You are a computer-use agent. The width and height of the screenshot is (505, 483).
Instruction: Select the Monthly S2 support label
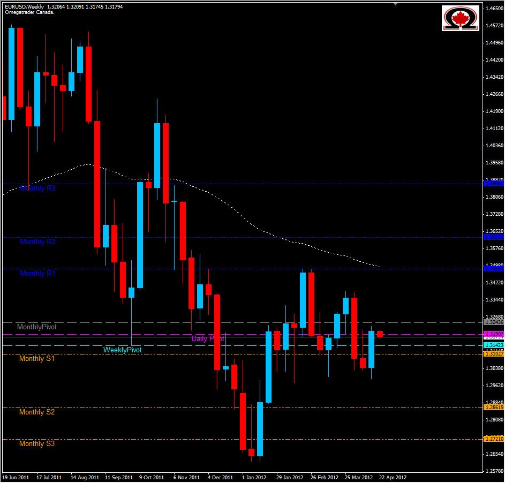[37, 412]
